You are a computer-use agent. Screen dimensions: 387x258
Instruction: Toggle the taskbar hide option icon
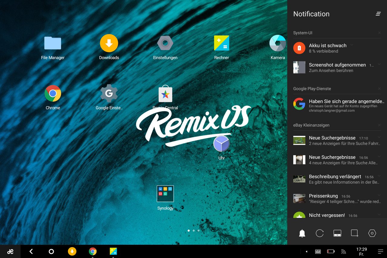[337, 233]
